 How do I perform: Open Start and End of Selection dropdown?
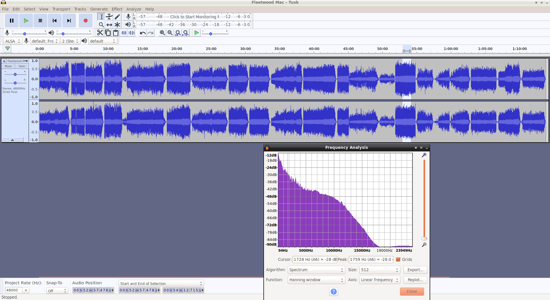tap(161, 283)
